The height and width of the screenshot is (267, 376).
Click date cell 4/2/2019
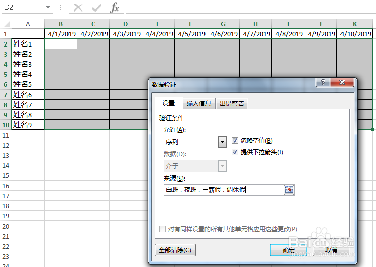tap(93, 34)
